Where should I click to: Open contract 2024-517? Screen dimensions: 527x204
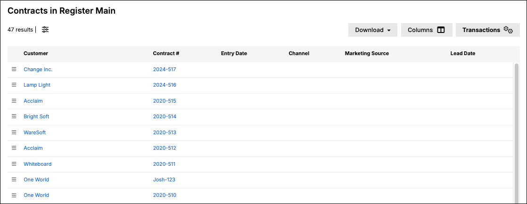[x=165, y=69]
